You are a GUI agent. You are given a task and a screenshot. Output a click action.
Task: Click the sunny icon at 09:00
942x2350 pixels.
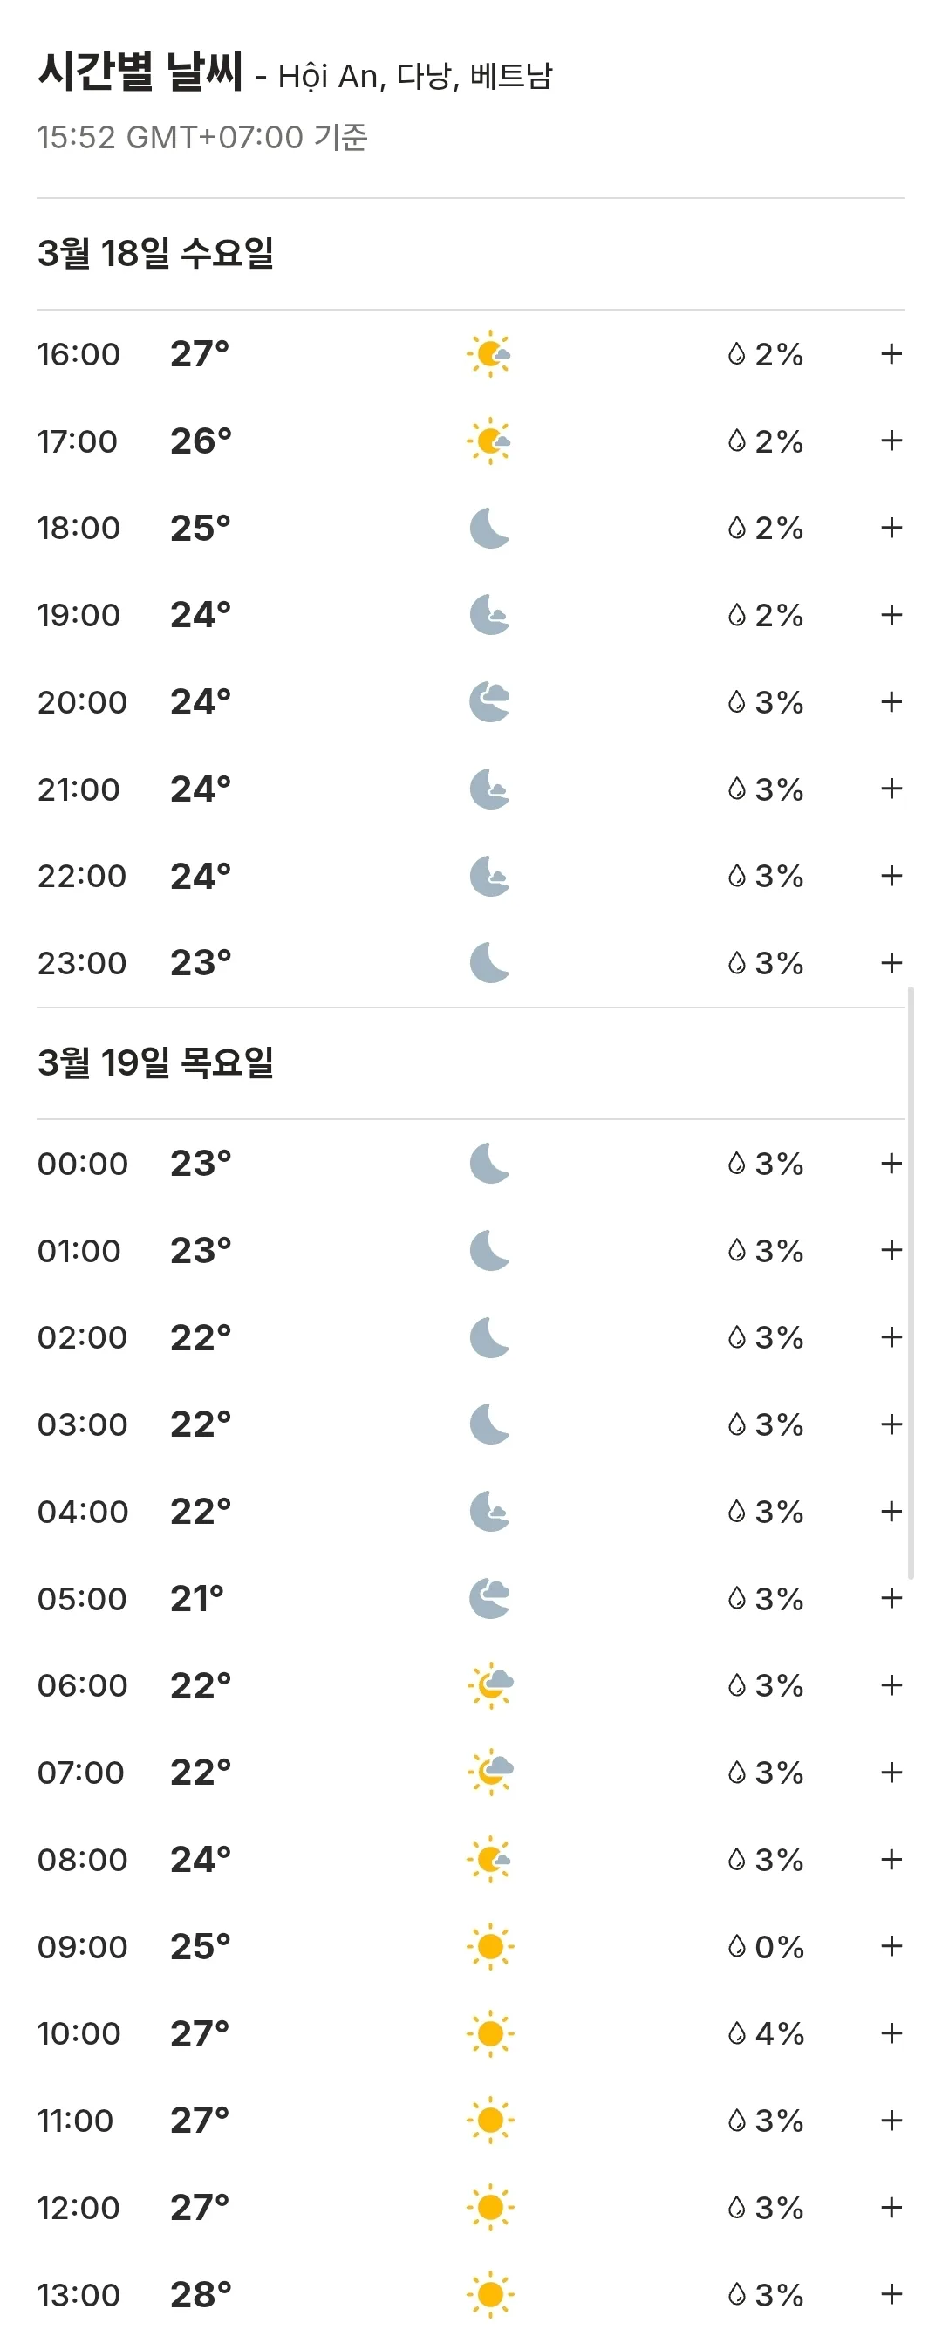[489, 1947]
